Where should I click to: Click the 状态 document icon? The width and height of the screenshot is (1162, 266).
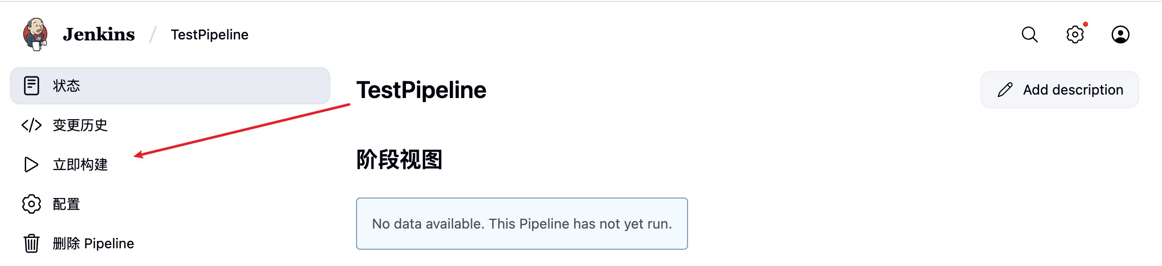point(32,86)
